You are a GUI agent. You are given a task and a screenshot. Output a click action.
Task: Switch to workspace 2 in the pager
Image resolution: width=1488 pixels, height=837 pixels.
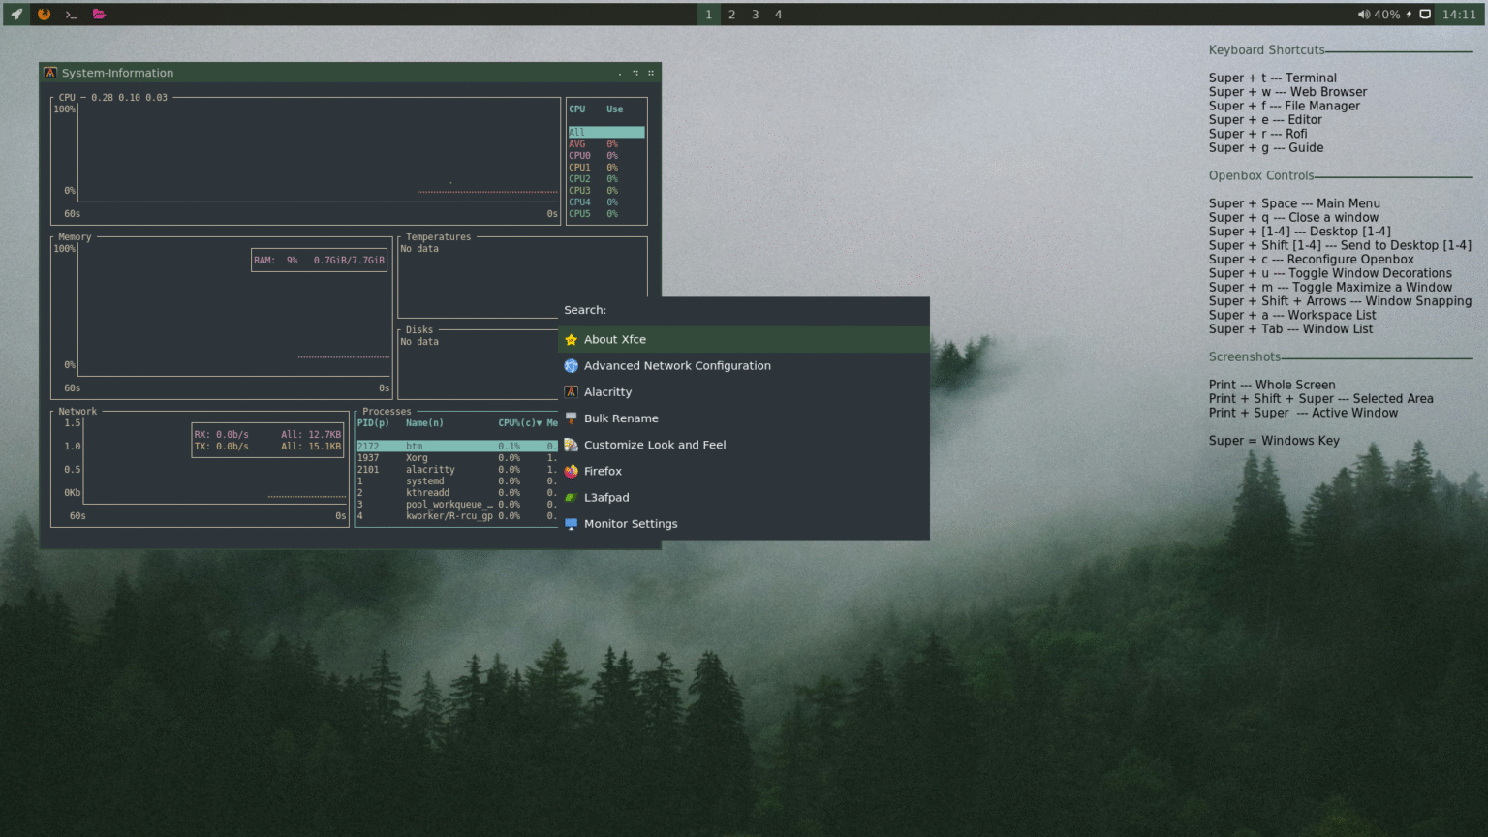point(731,15)
